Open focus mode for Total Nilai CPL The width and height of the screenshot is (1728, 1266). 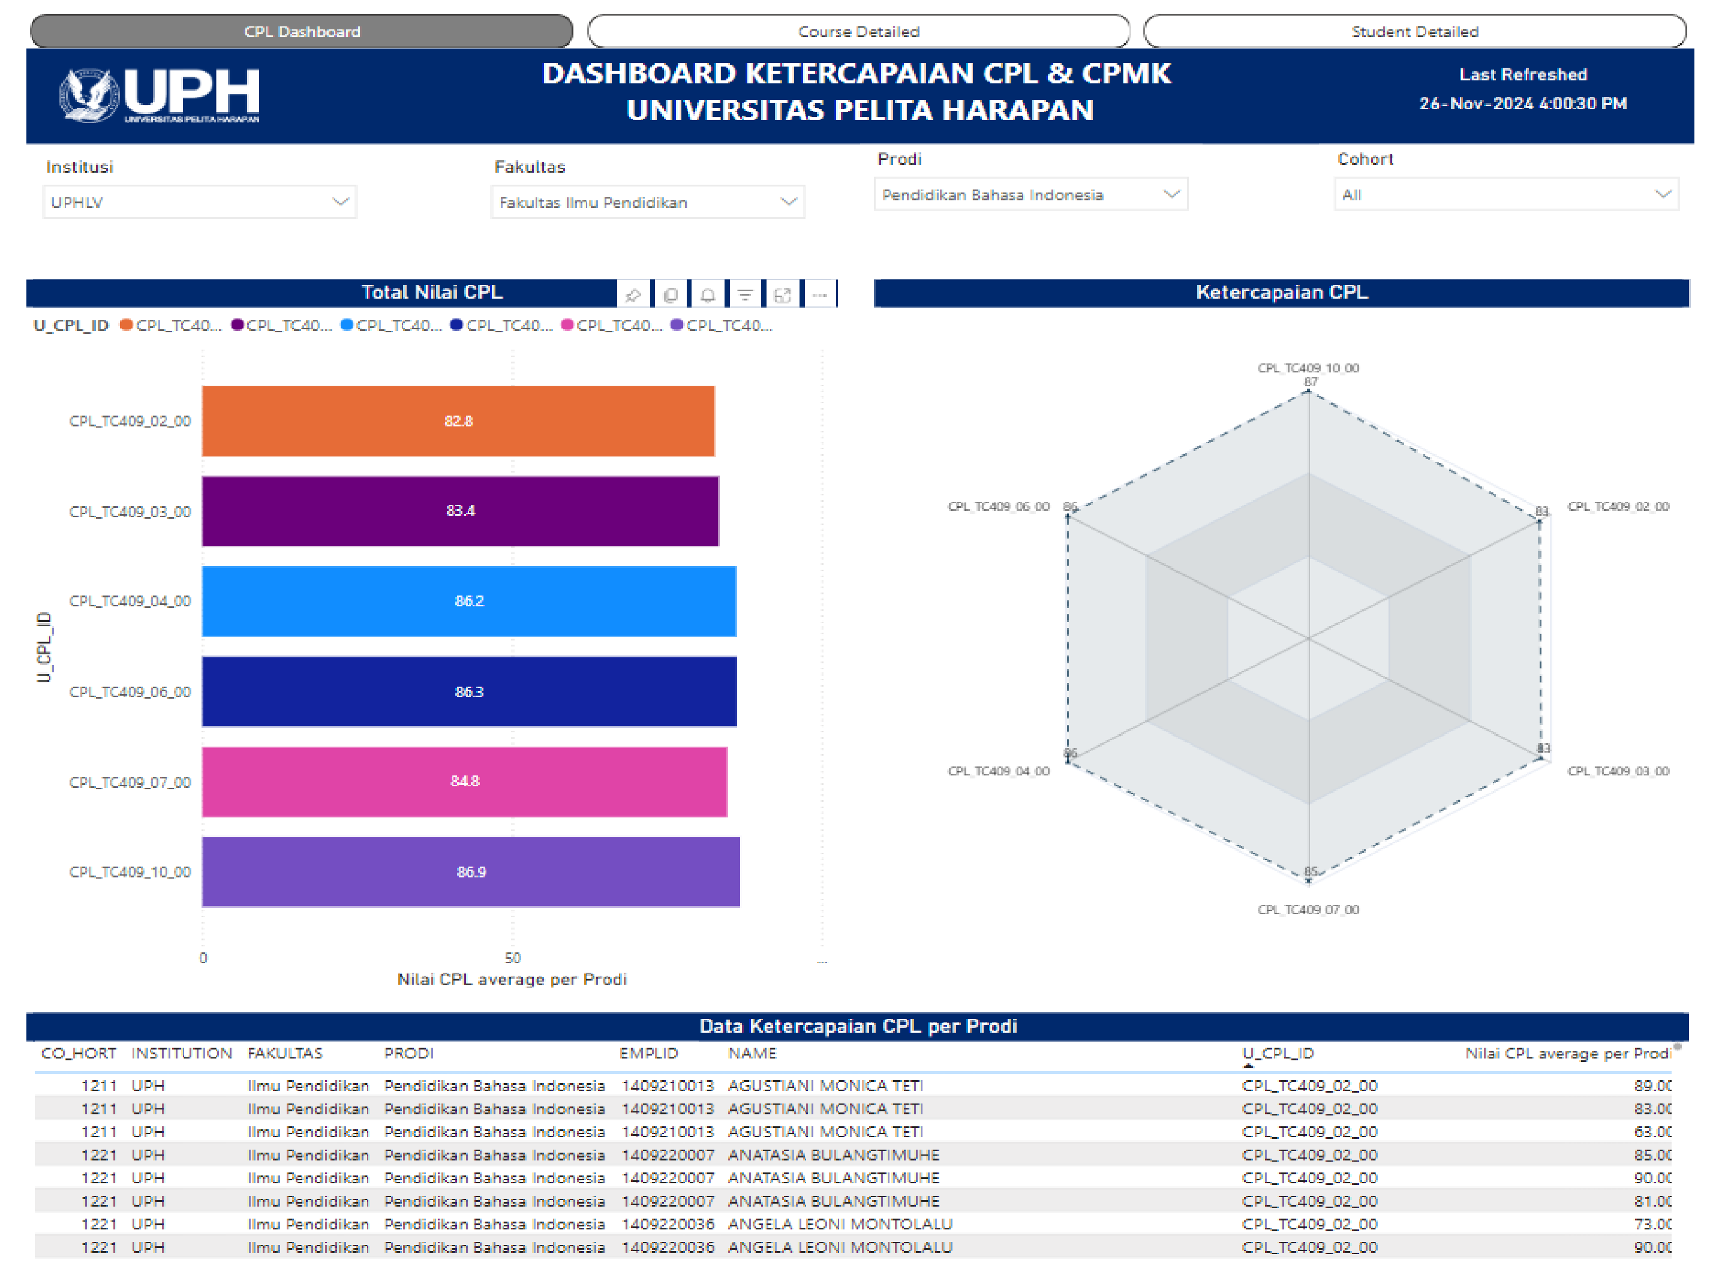pyautogui.click(x=782, y=295)
